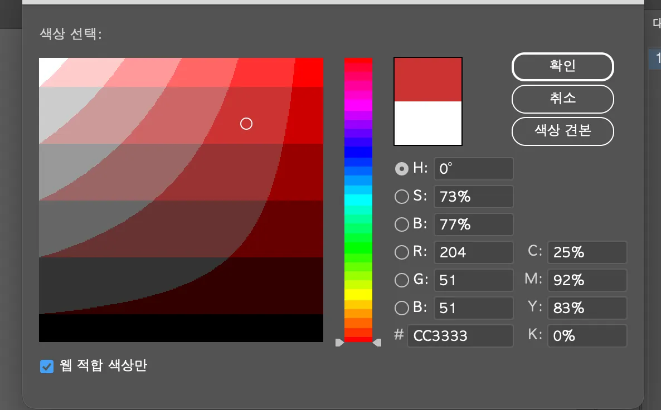Click the R field showing 204

coord(473,252)
